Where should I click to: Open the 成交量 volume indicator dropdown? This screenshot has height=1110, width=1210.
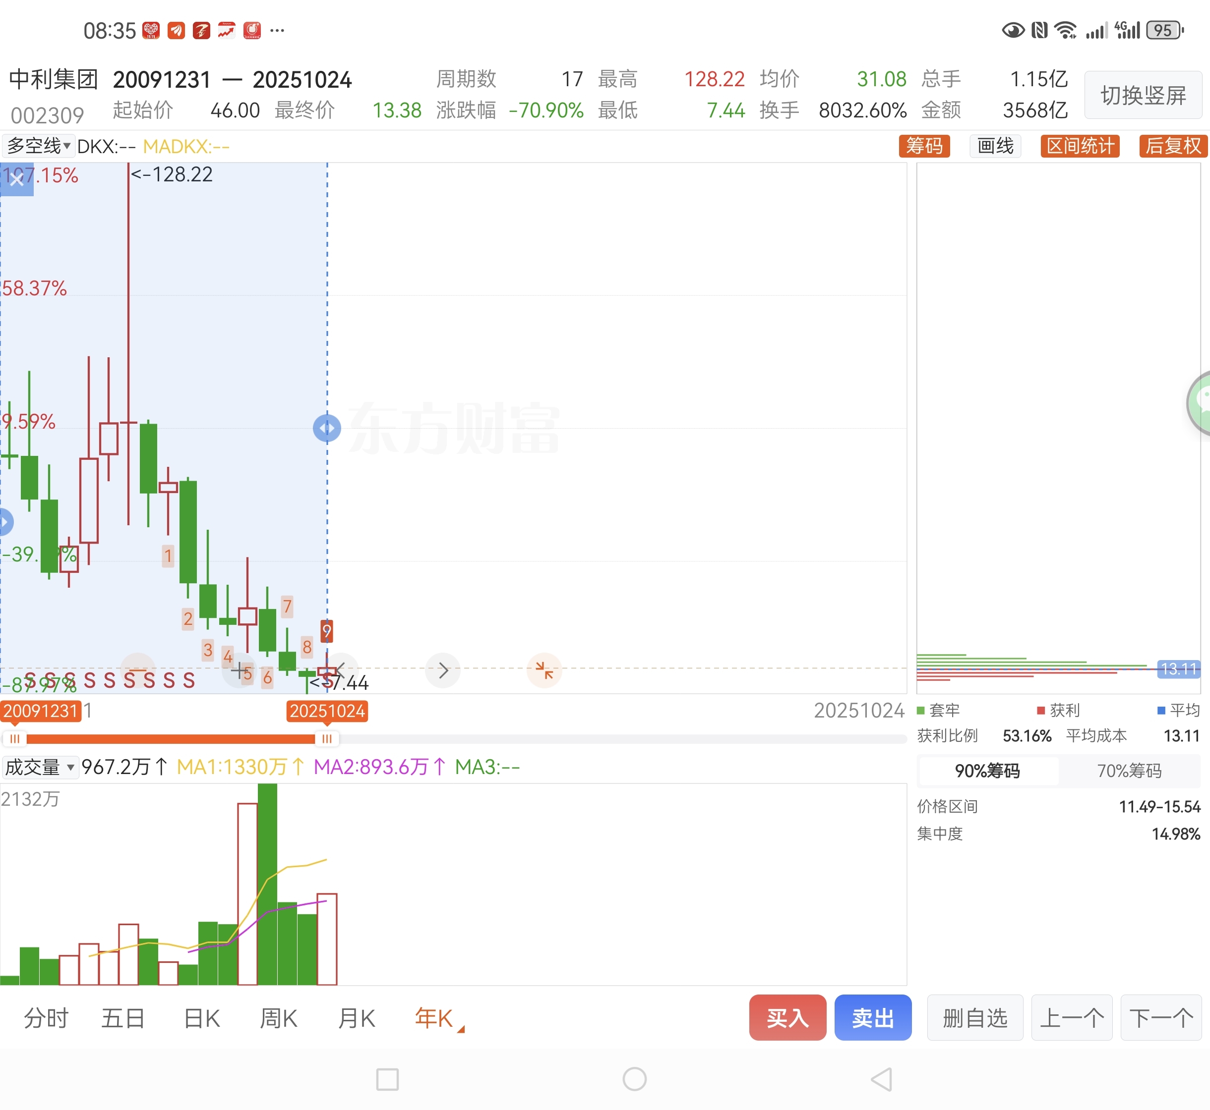tap(40, 767)
